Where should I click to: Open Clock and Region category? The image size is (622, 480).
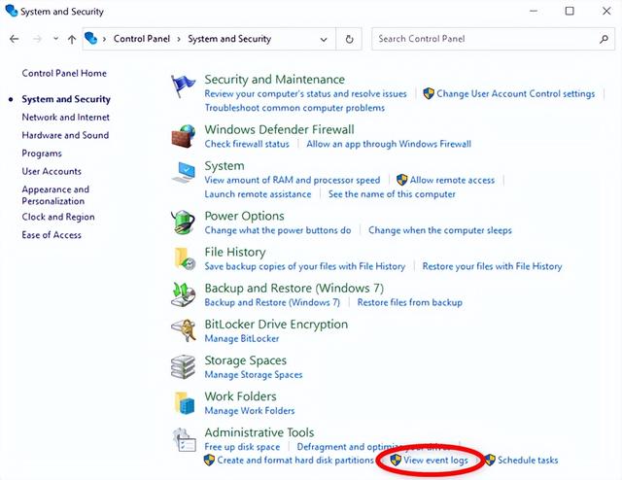pyautogui.click(x=58, y=217)
